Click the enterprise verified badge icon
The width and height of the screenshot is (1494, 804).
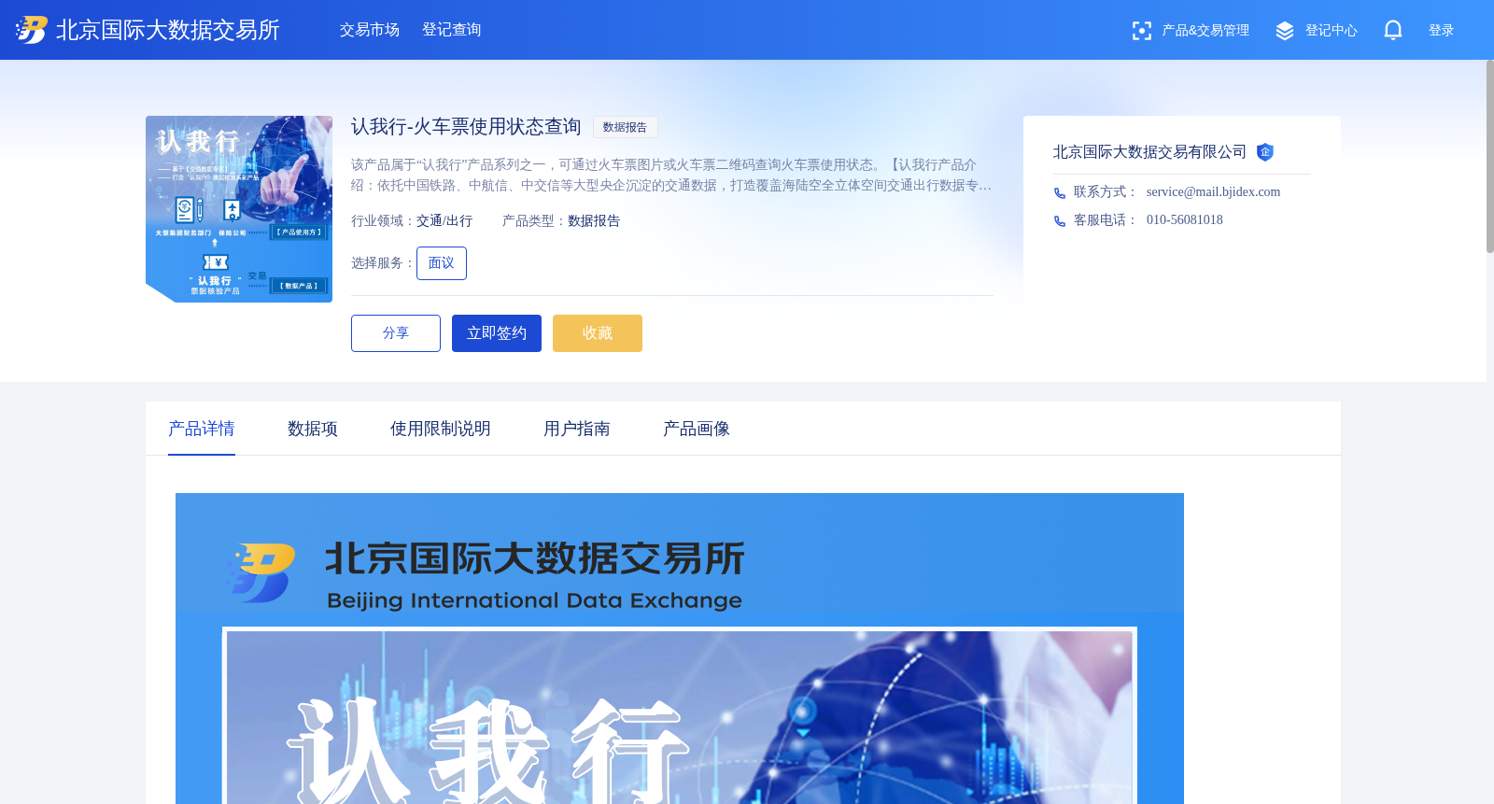click(1265, 152)
